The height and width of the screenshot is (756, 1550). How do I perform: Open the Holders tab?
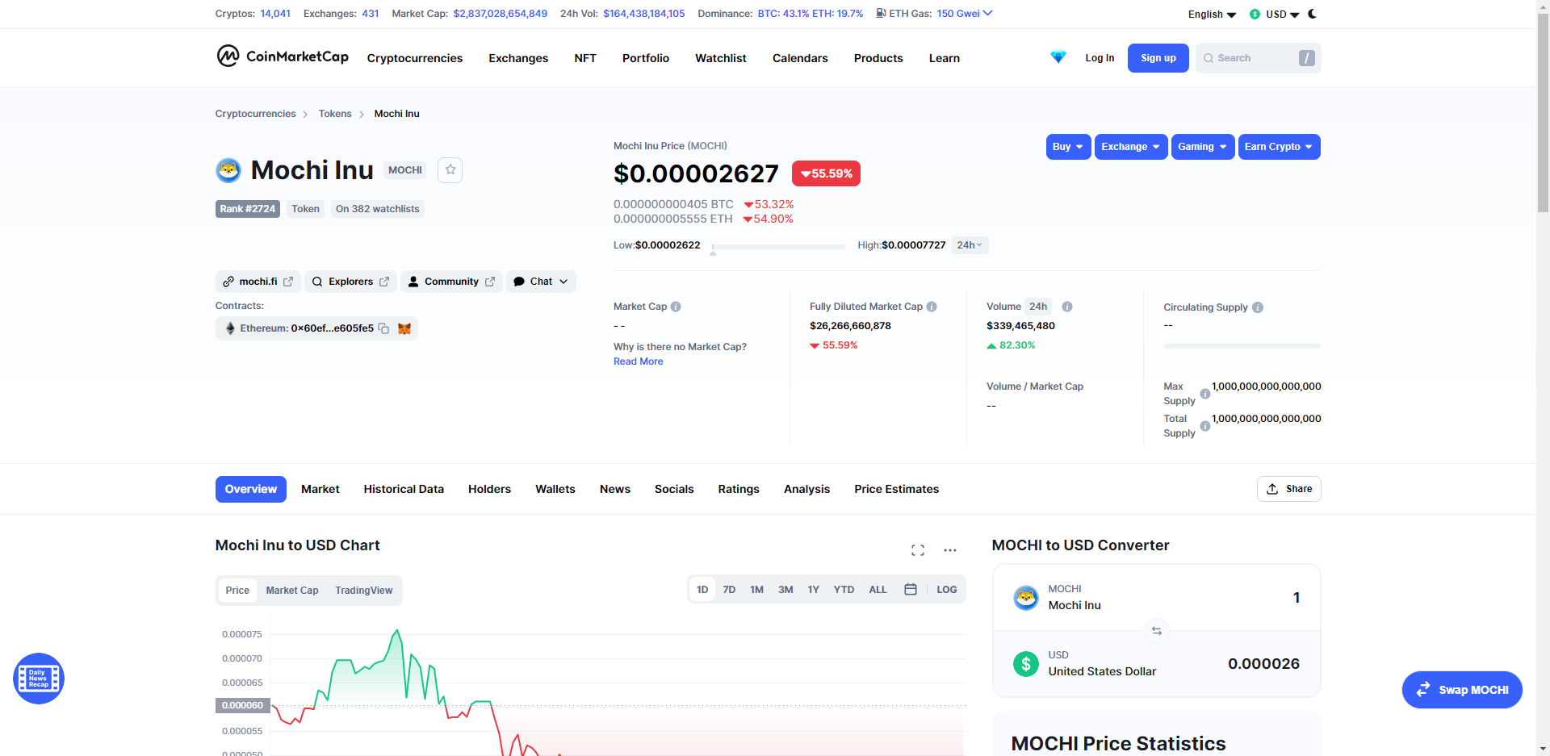click(x=489, y=489)
